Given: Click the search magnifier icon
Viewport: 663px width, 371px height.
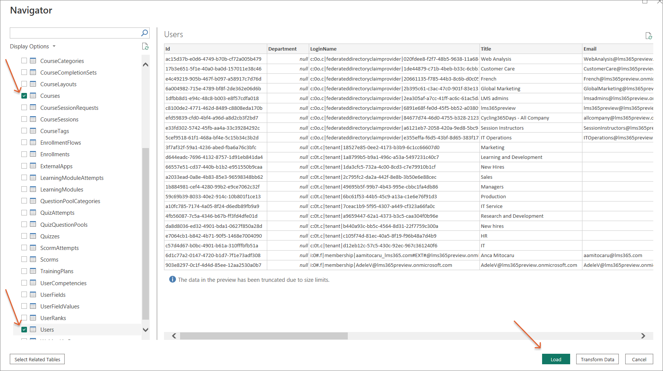Looking at the screenshot, I should [145, 33].
